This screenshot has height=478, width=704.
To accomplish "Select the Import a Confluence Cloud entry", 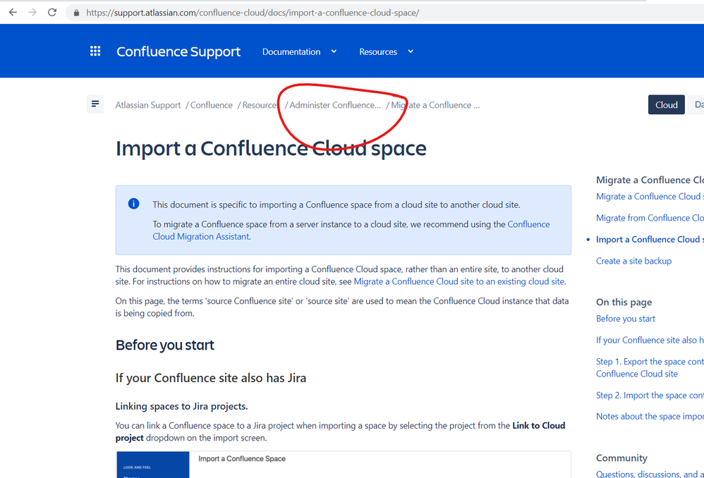I will click(648, 239).
